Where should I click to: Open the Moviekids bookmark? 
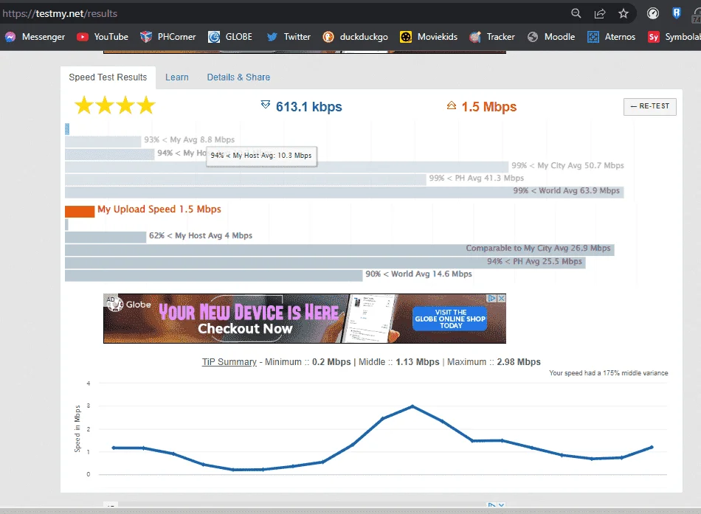coord(429,37)
